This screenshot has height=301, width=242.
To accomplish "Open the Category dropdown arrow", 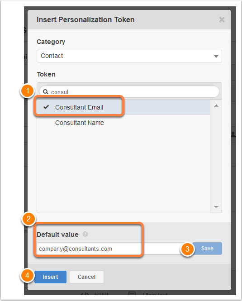I will point(216,56).
